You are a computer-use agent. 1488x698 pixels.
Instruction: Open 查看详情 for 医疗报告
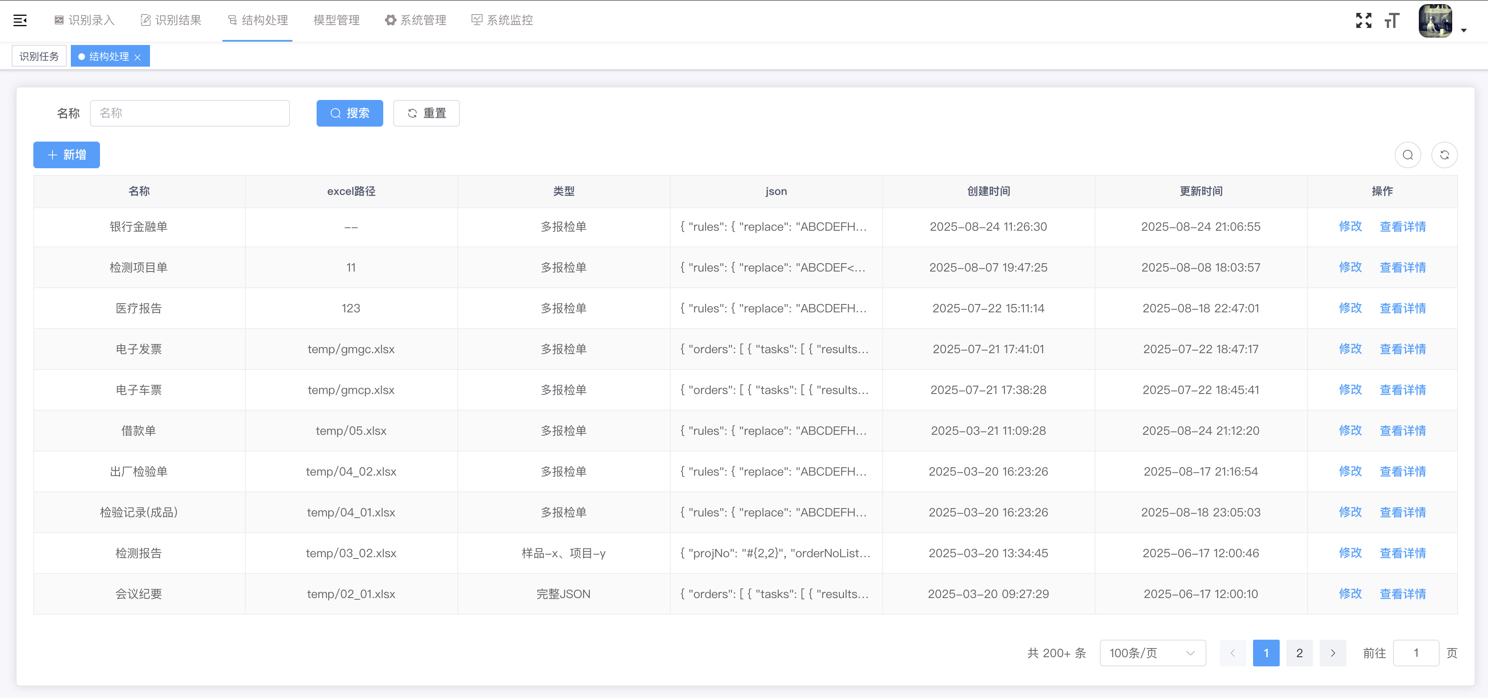(1403, 308)
